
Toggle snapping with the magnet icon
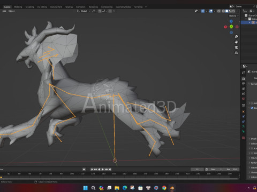(x=100, y=11)
